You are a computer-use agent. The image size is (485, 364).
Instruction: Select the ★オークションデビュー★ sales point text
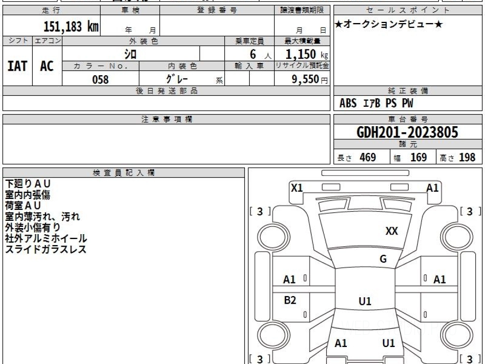point(389,25)
